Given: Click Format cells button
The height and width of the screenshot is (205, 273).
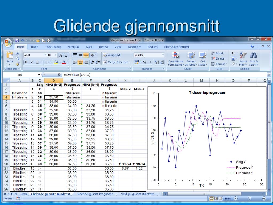Looking at the screenshot, I should point(219,64).
